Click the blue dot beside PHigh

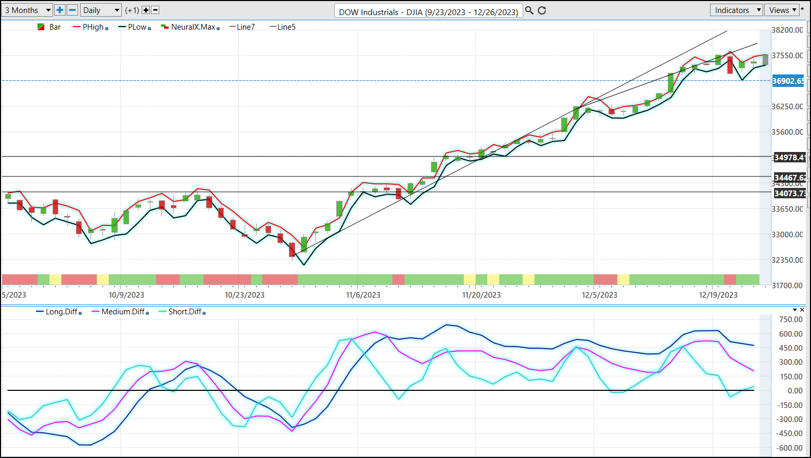[x=107, y=29]
